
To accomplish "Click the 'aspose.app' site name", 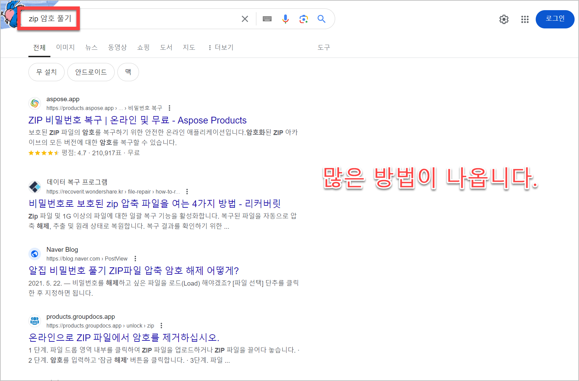I will pos(63,99).
